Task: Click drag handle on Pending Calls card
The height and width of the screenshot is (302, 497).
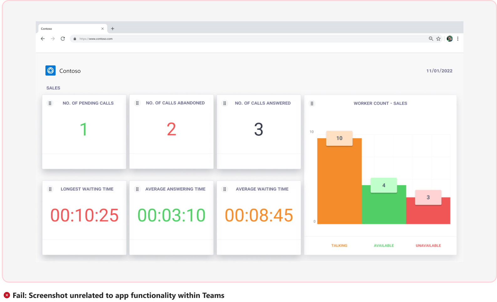Action: point(50,103)
